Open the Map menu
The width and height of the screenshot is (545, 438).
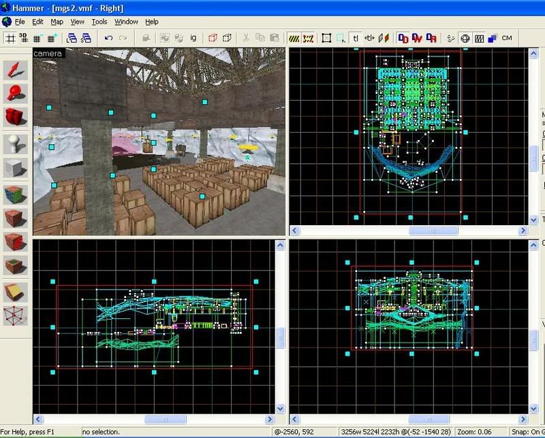click(57, 22)
